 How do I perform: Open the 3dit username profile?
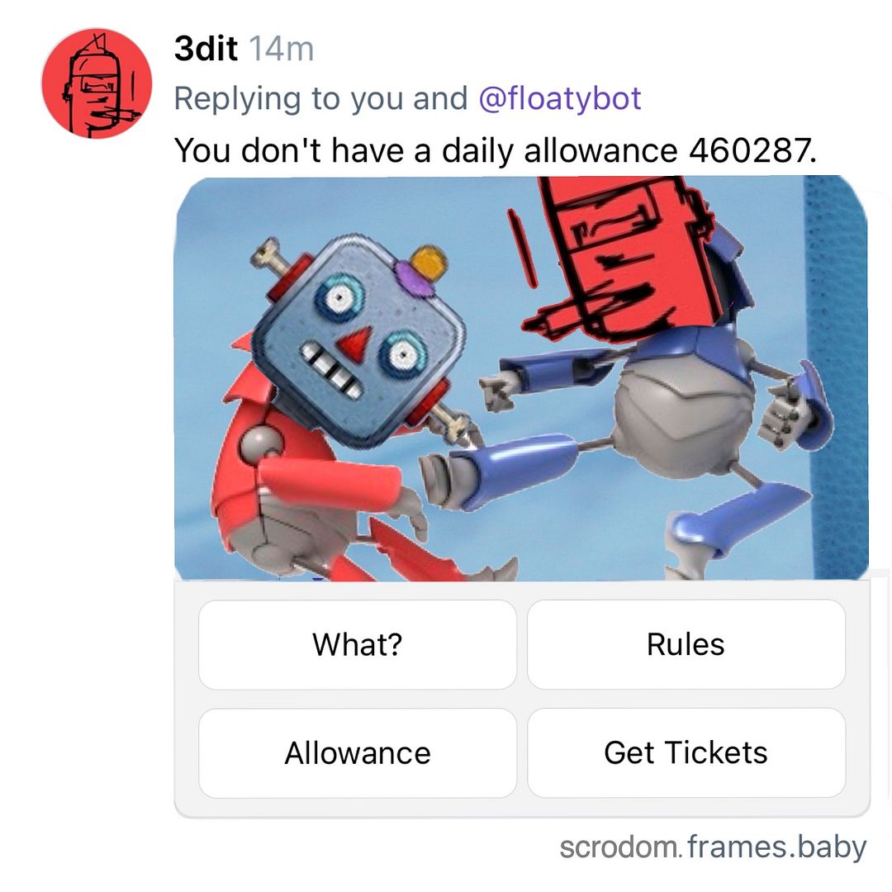point(206,49)
